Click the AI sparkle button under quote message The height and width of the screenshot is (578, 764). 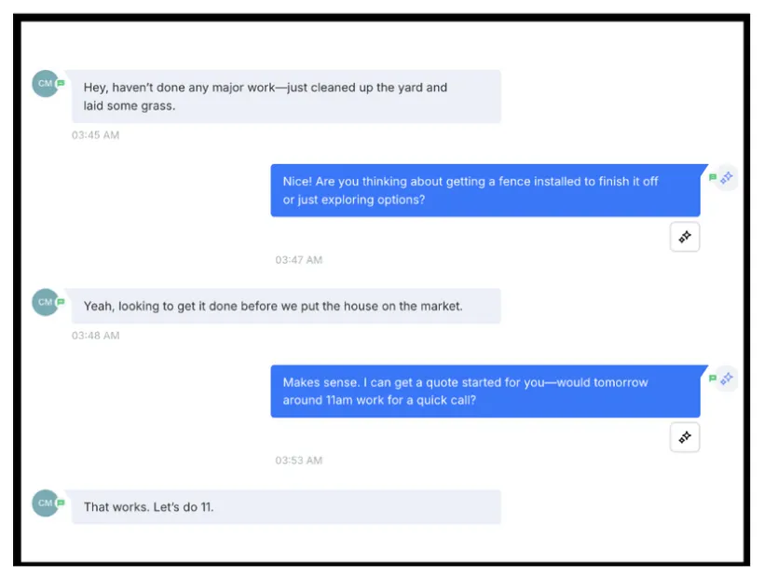(685, 437)
